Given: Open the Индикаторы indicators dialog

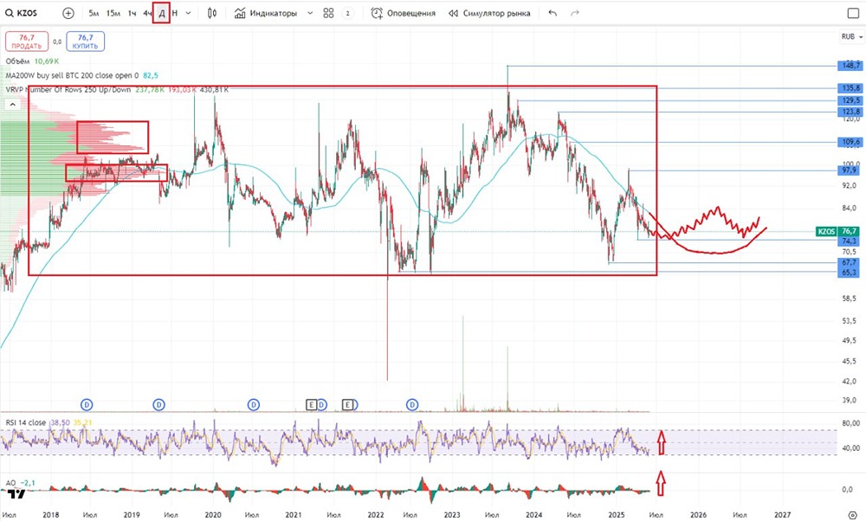Looking at the screenshot, I should point(266,13).
